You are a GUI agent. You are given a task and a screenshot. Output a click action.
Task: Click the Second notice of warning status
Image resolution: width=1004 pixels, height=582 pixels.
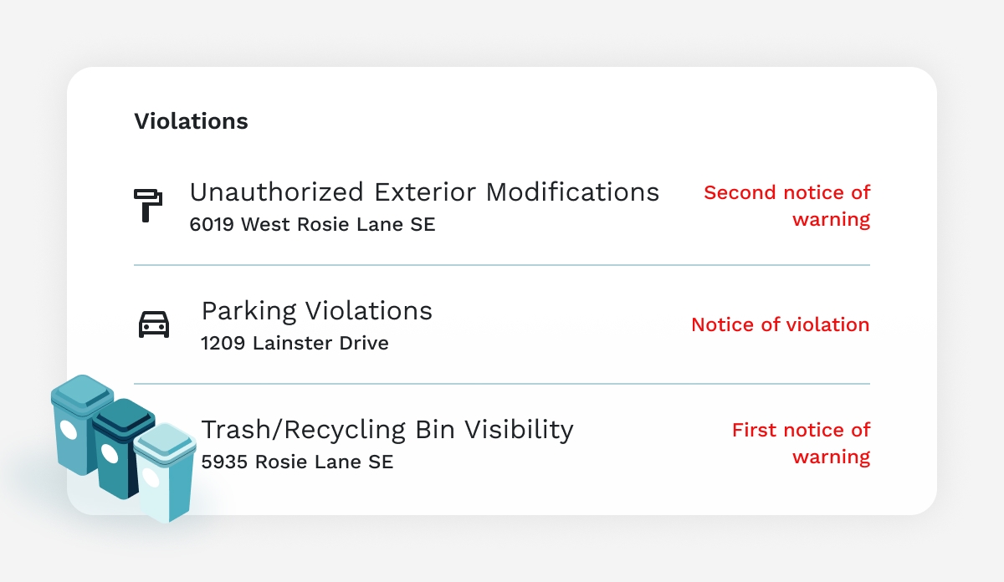[x=786, y=206]
